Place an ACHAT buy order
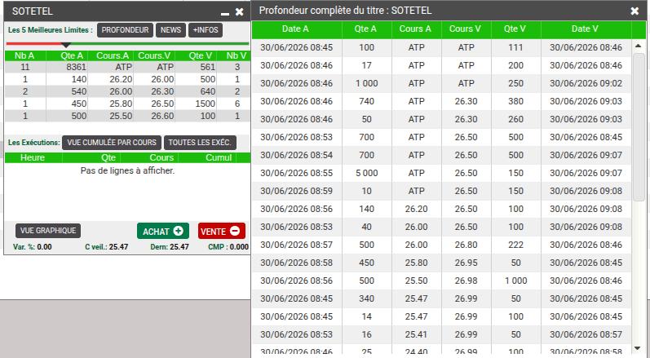 coord(163,232)
